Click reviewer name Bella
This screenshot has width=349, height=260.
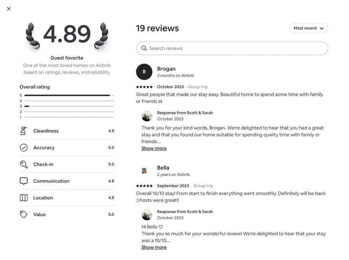163,168
